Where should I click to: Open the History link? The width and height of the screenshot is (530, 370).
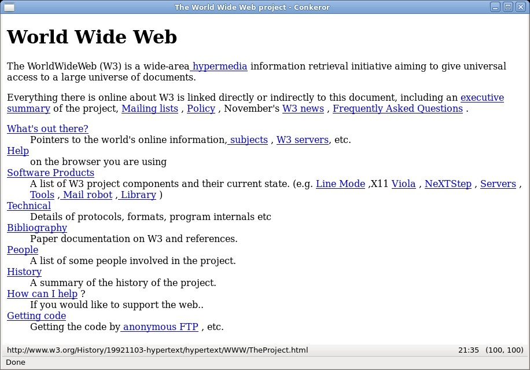pos(24,272)
